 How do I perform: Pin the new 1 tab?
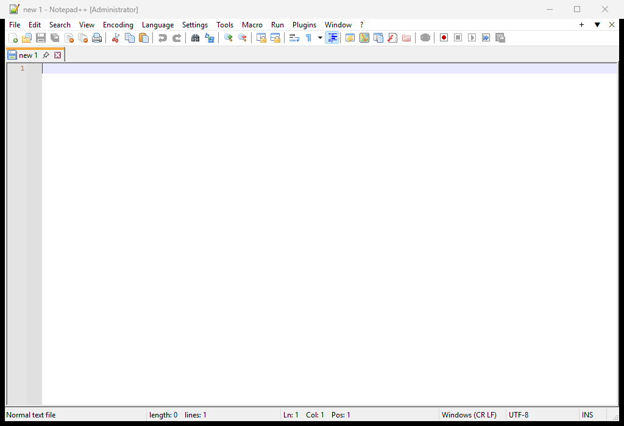pos(46,55)
